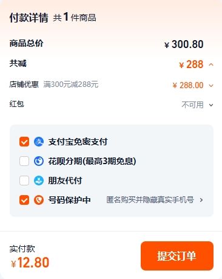This screenshot has height=279, width=222.
Task: Click the orange number protection shield icon
Action: click(39, 200)
